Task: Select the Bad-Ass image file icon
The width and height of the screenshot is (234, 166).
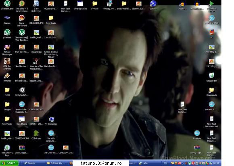Action: 51,63
